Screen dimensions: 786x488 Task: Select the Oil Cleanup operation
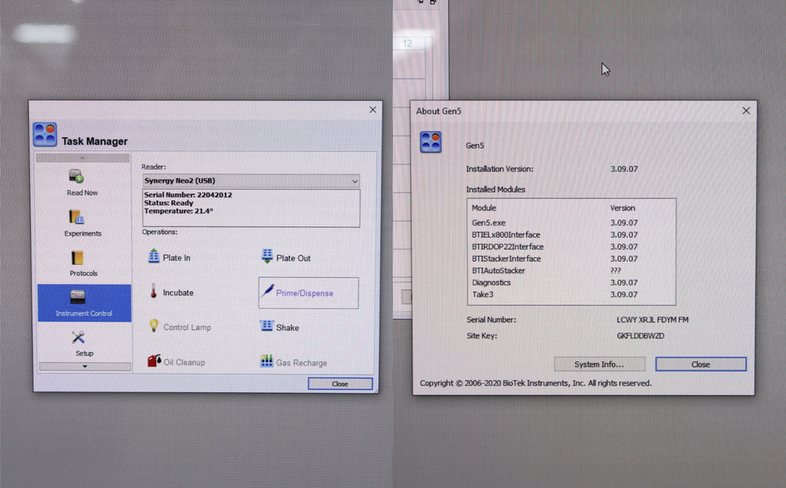tap(176, 361)
